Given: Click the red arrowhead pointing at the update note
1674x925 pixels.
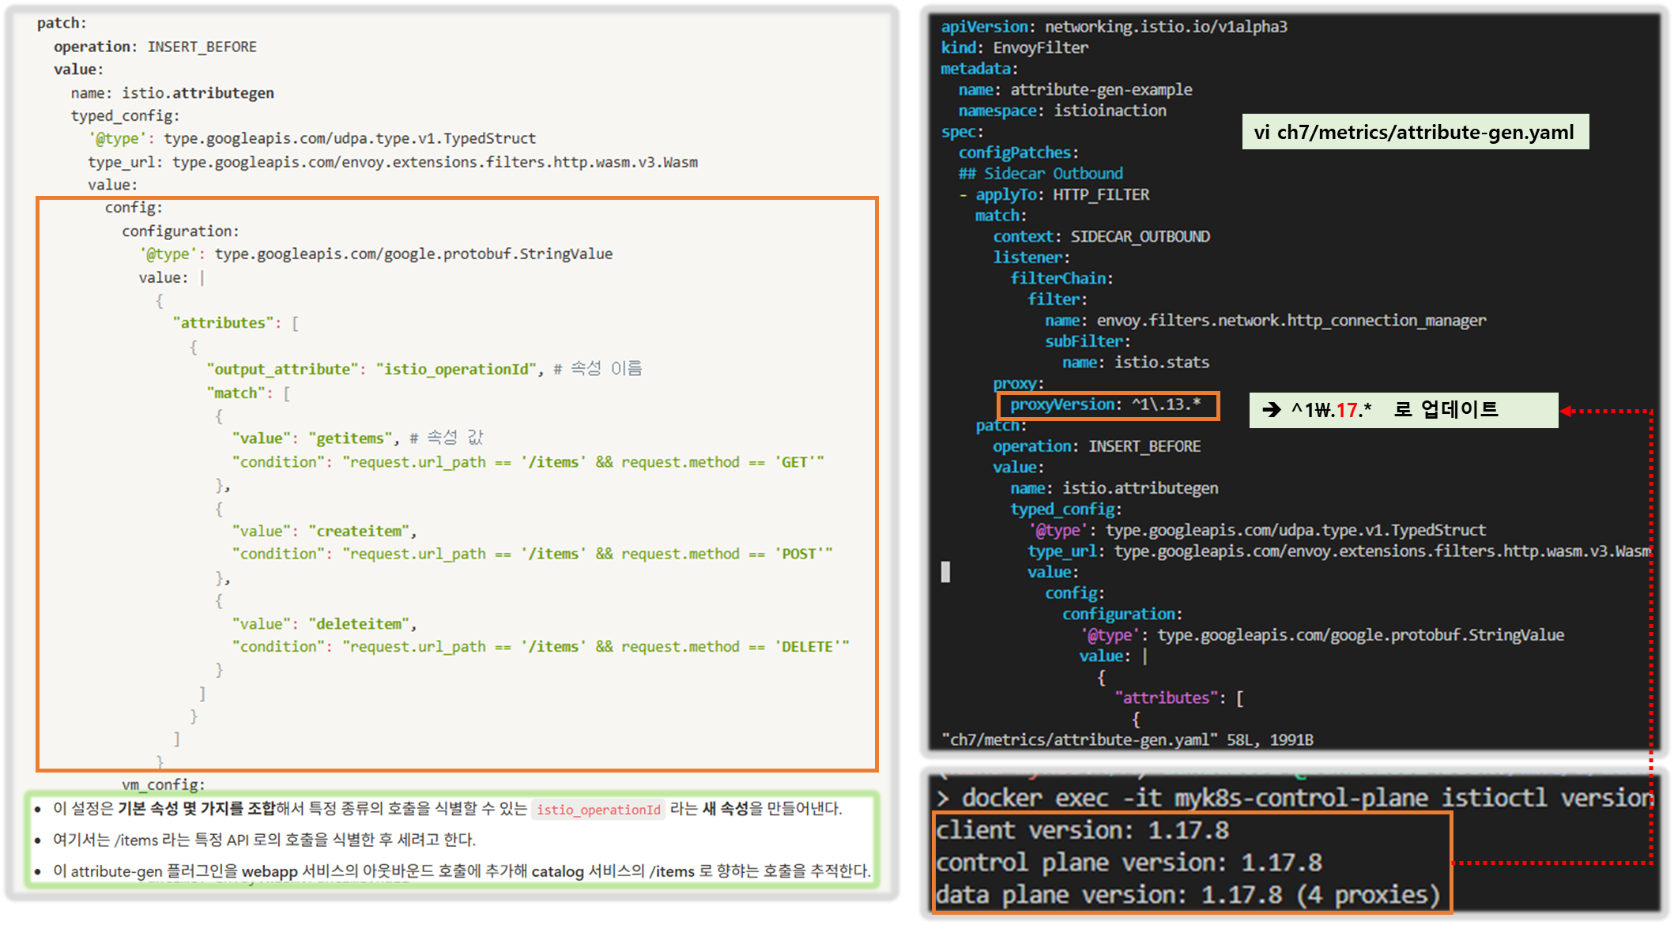Looking at the screenshot, I should (x=1567, y=411).
